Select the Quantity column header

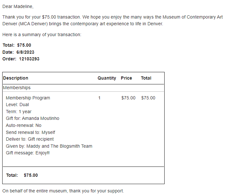click(x=107, y=78)
